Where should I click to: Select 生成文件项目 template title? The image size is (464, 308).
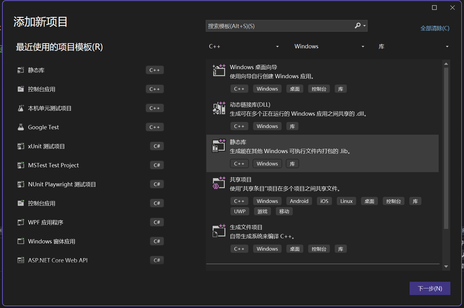pyautogui.click(x=246, y=227)
